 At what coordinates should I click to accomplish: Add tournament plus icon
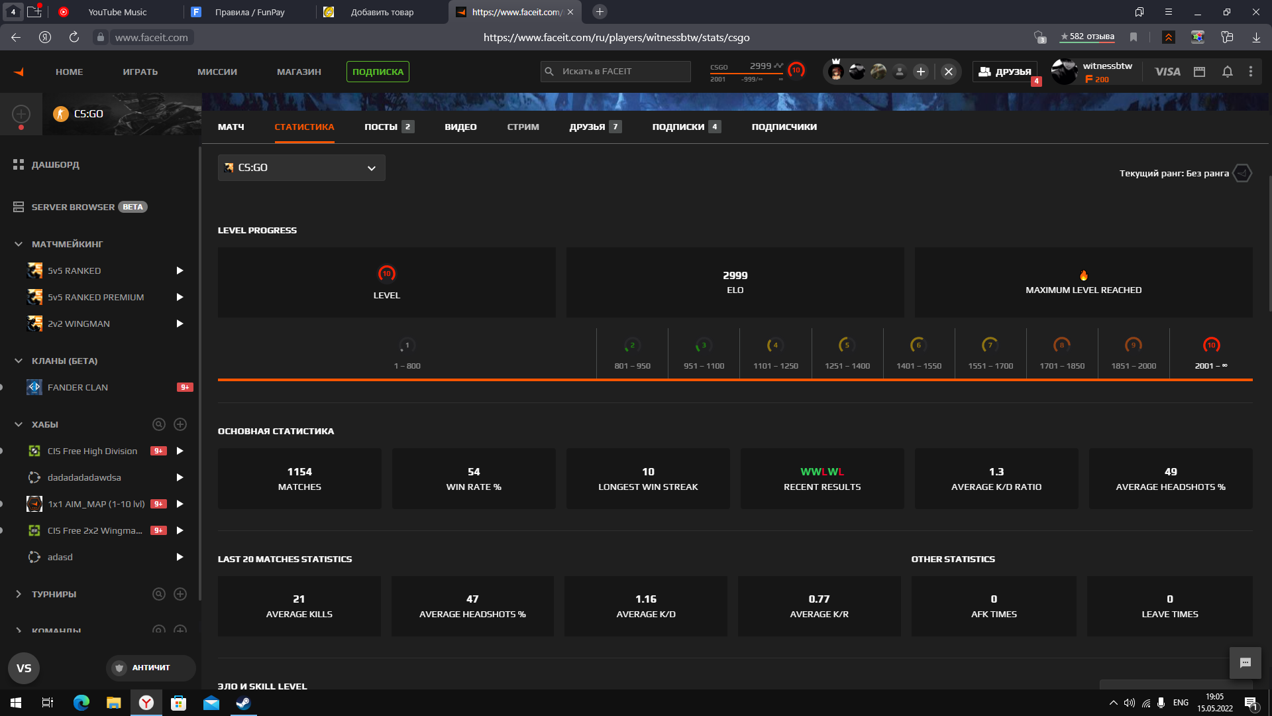180,594
